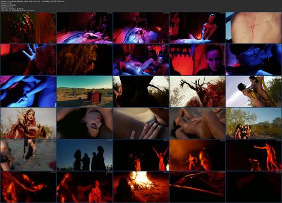
Task: Select group gathered around reclining figure thumbnail
Action: tap(141, 60)
